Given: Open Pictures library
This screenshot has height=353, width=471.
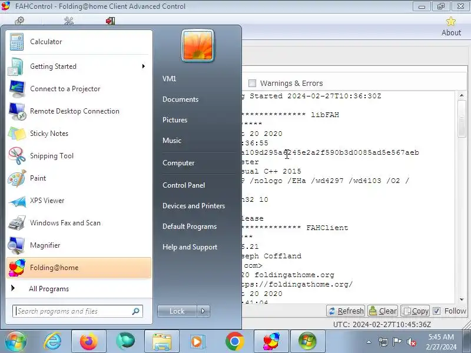Looking at the screenshot, I should point(175,120).
